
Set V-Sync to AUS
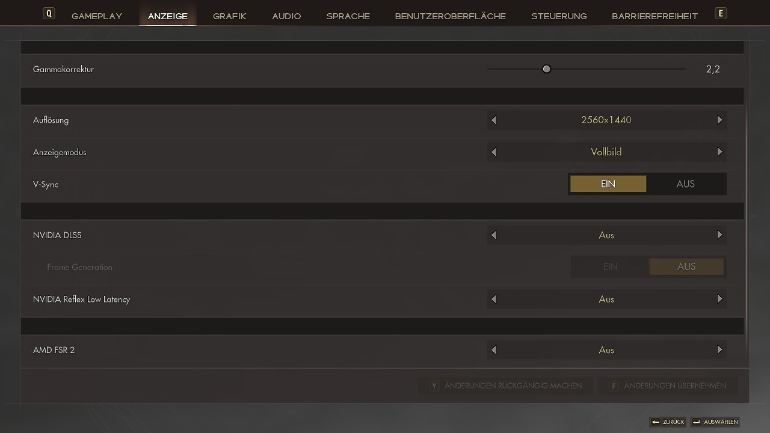point(686,184)
